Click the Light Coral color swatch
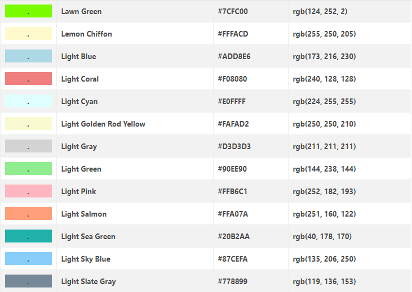412x292 pixels. (28, 79)
